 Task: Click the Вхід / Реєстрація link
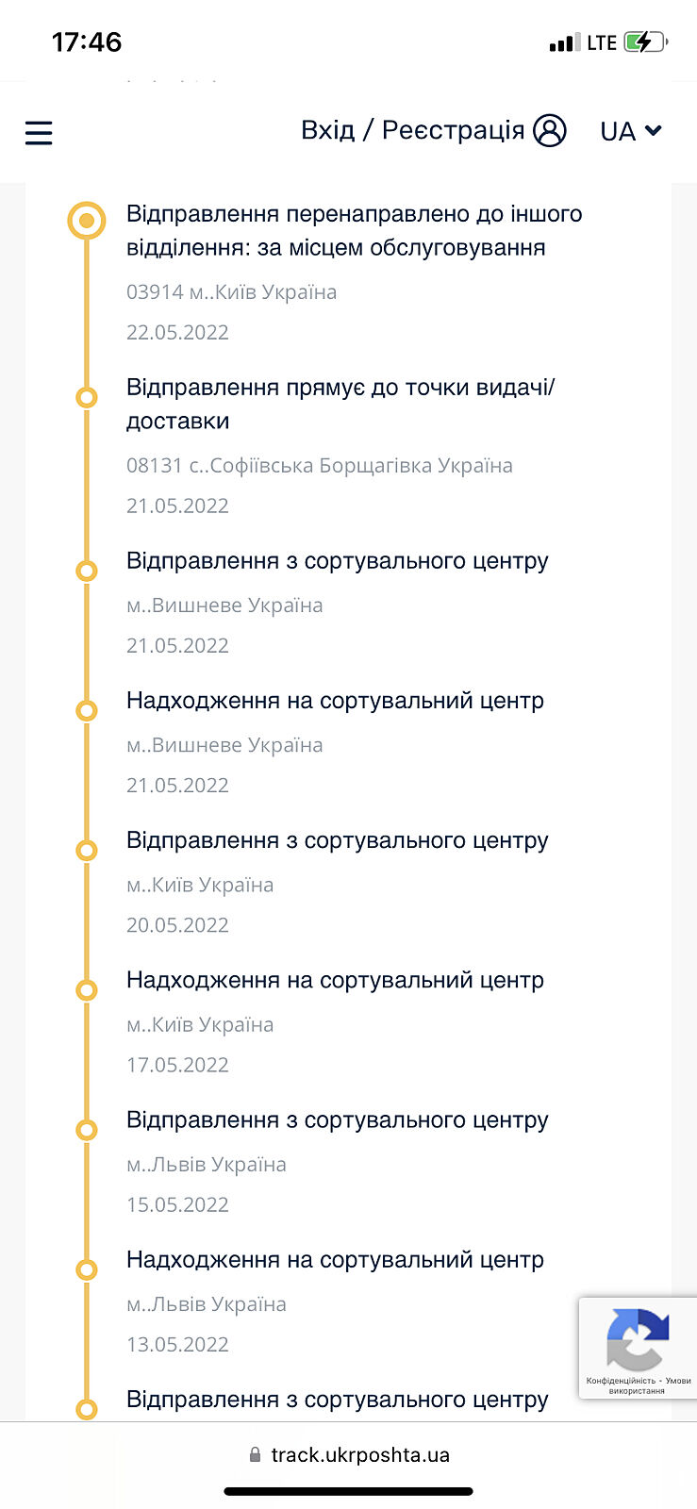(x=412, y=130)
